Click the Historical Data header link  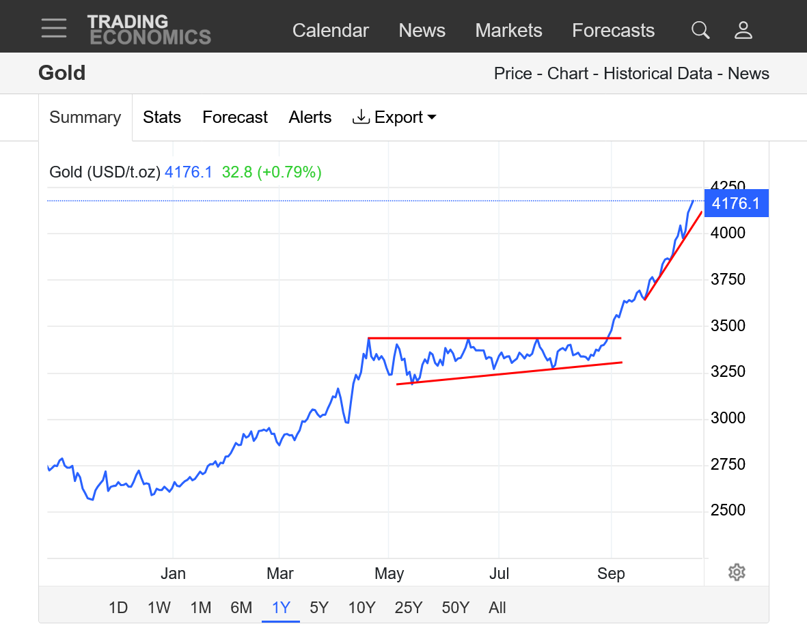coord(657,74)
